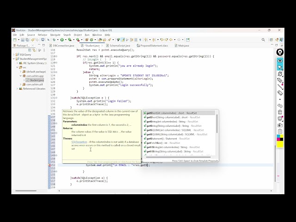Click the External Tools run icon

pyautogui.click(x=78, y=40)
